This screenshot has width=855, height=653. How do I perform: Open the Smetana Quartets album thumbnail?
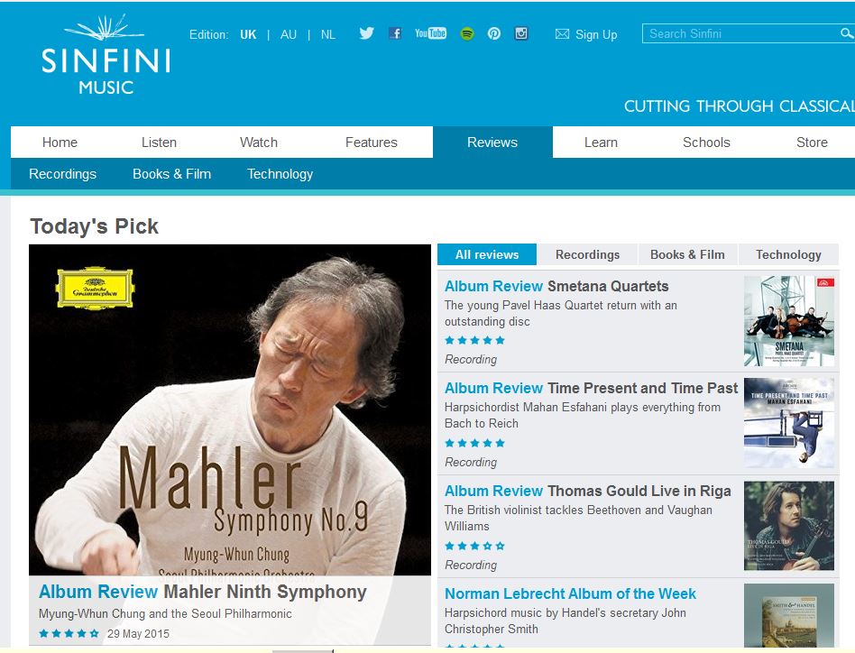point(789,321)
